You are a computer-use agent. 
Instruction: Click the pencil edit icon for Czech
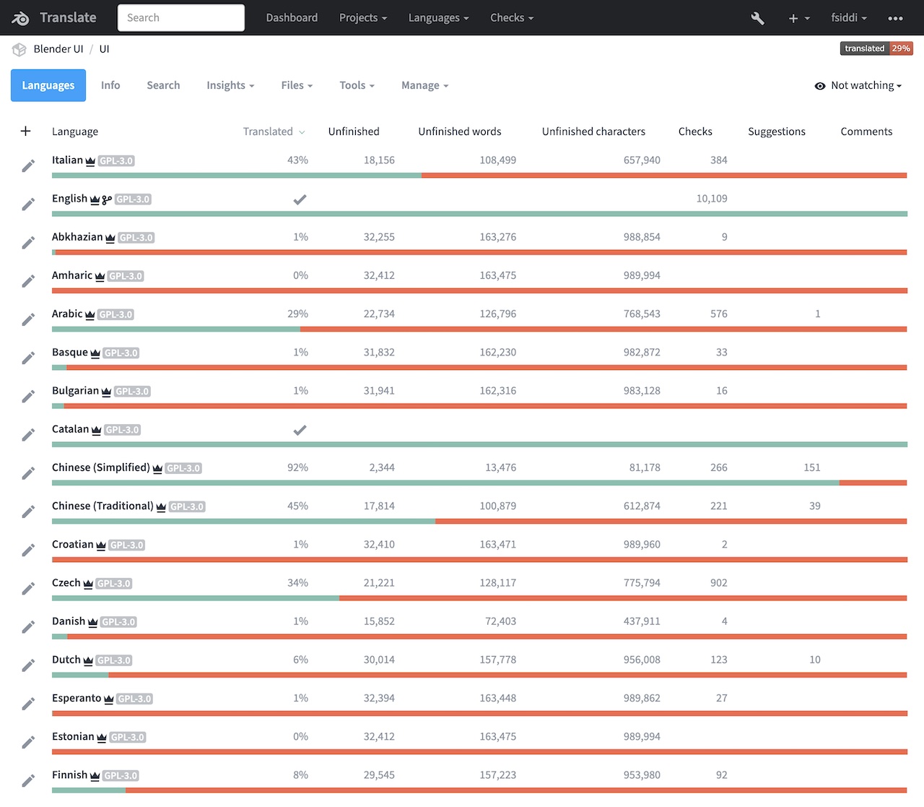(28, 589)
